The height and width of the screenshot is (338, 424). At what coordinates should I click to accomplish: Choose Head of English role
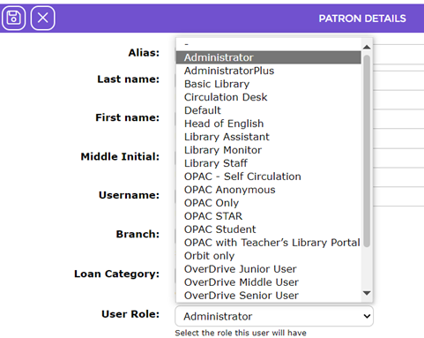point(269,124)
